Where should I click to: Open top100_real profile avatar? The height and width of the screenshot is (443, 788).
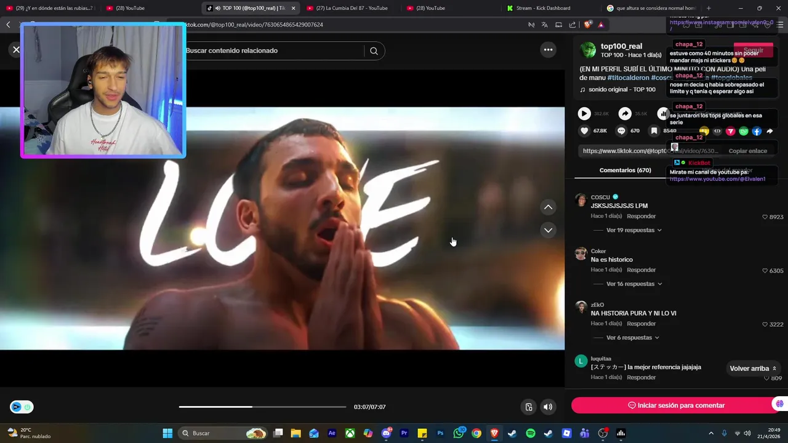[x=588, y=50]
